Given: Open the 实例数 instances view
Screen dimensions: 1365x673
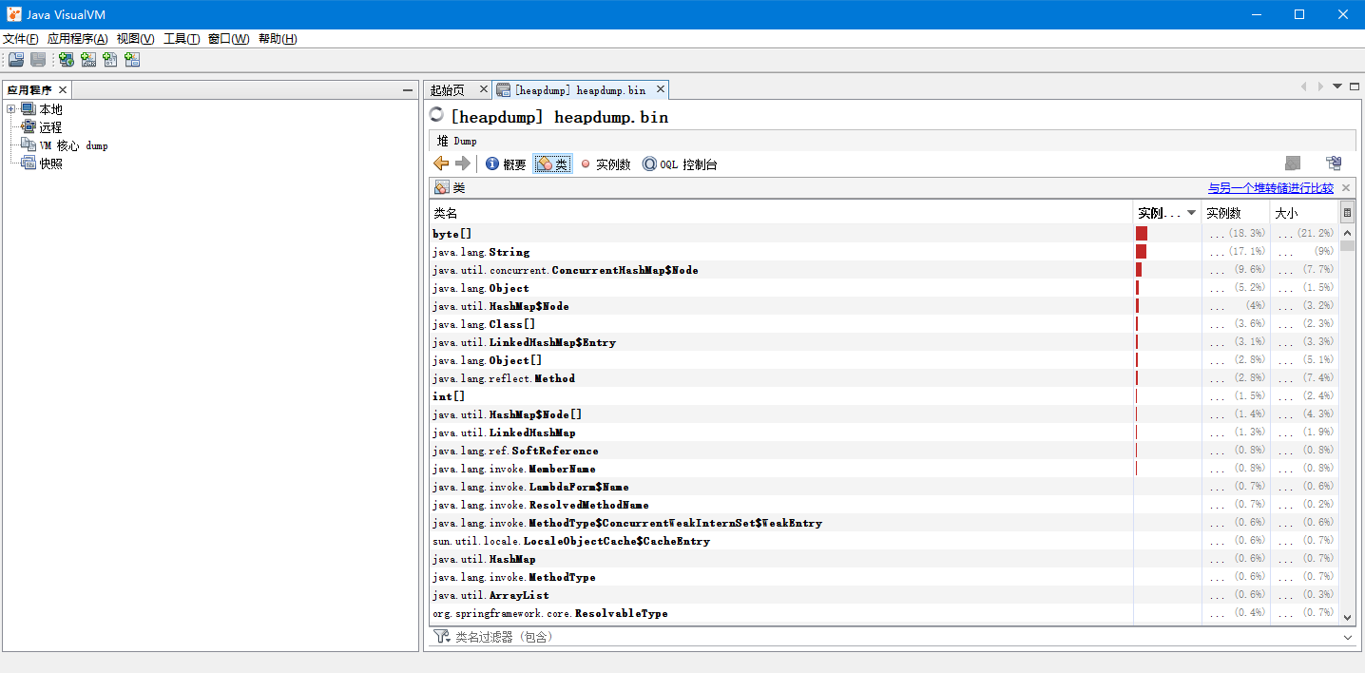Looking at the screenshot, I should (x=606, y=164).
